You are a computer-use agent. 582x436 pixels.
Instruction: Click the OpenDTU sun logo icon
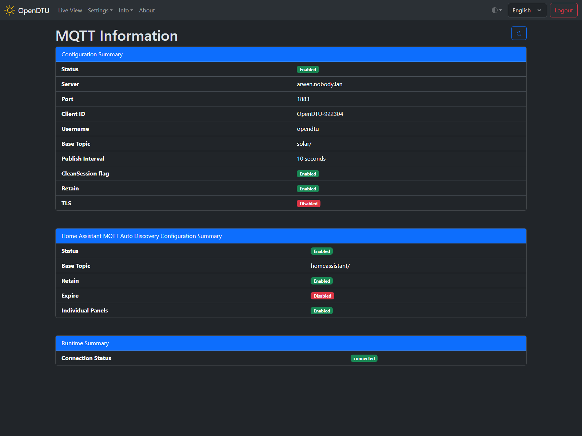tap(10, 10)
